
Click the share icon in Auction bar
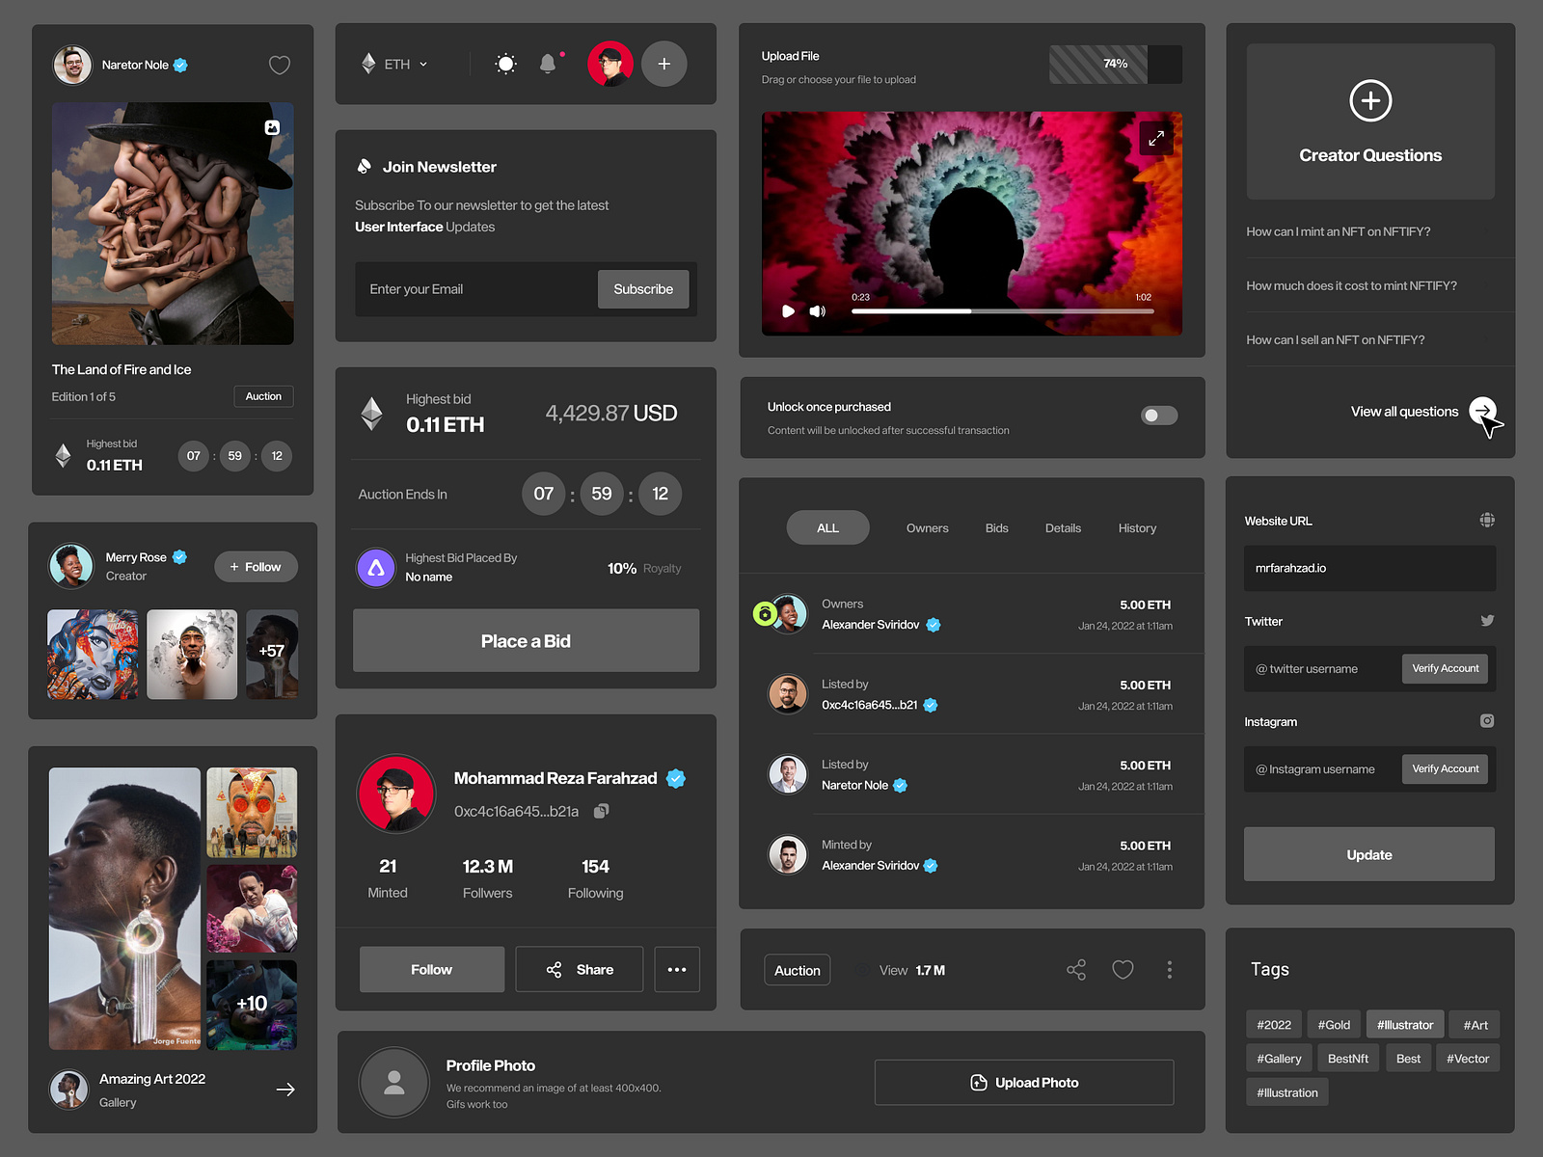[1076, 970]
